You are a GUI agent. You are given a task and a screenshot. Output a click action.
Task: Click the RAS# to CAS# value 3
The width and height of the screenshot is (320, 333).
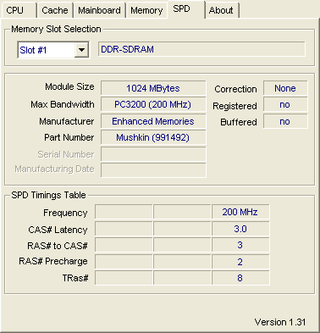click(240, 245)
